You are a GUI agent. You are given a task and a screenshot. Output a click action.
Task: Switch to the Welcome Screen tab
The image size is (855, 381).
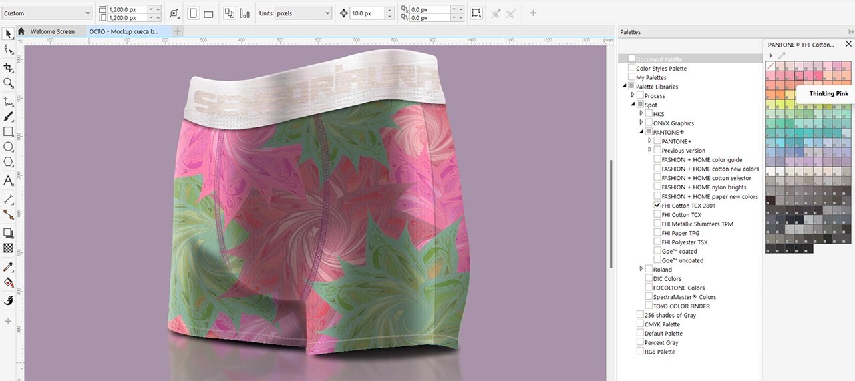tap(52, 31)
